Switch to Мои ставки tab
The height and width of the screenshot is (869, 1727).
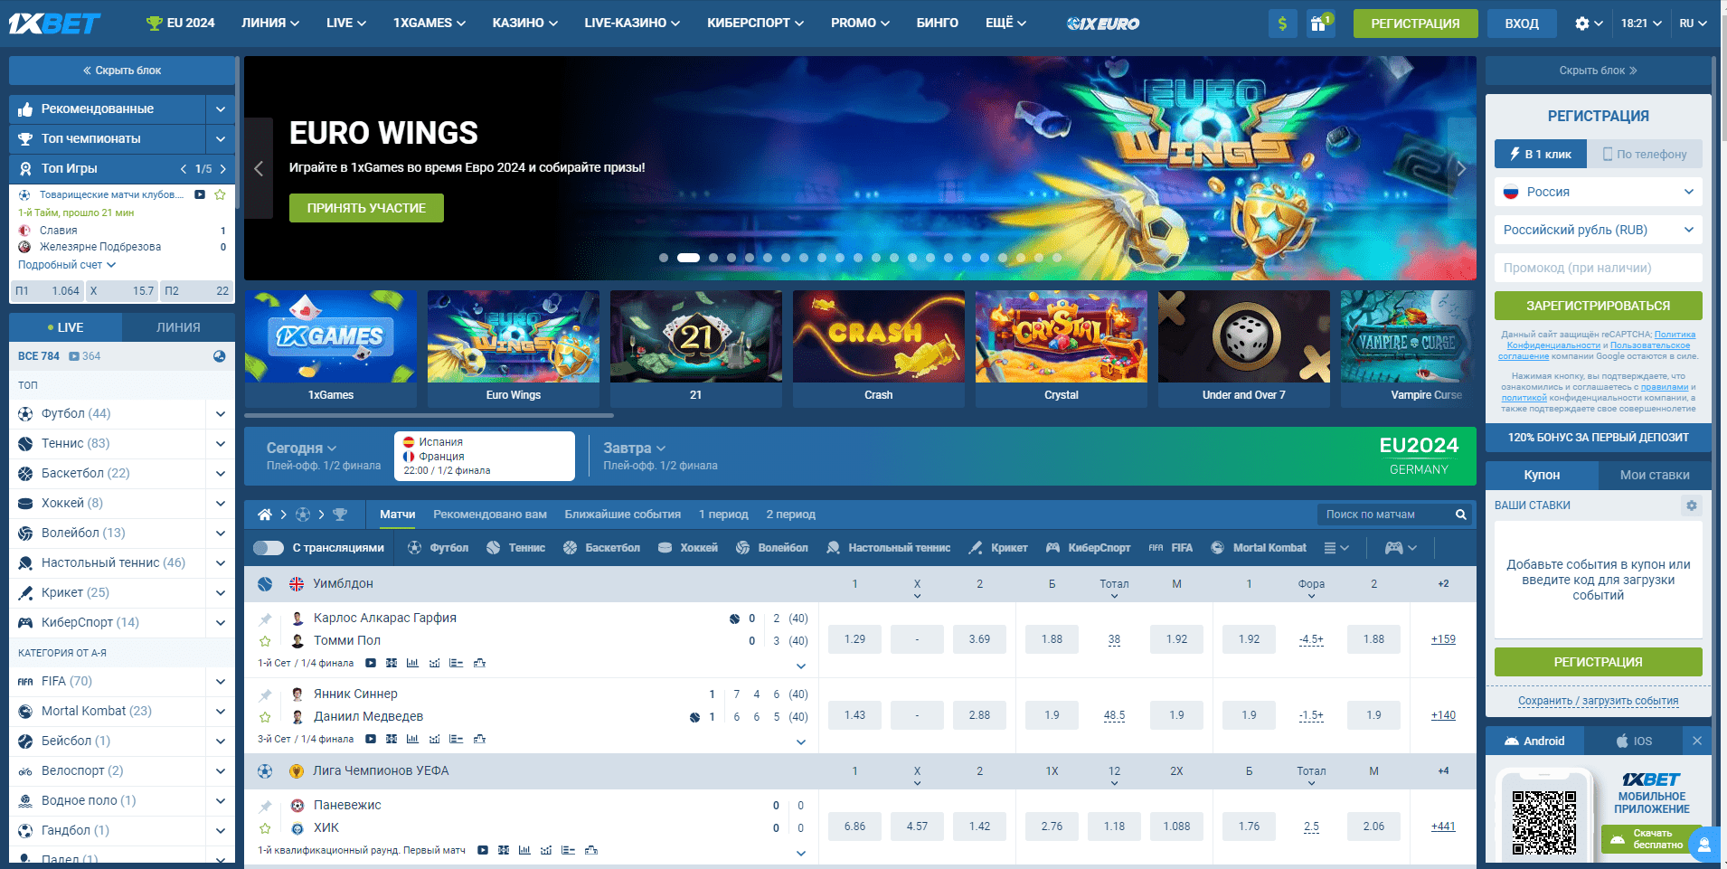pos(1655,475)
